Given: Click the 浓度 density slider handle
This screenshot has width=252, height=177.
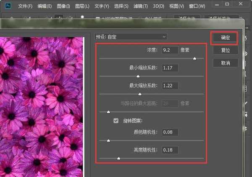Looking at the screenshot, I should coord(194,59).
